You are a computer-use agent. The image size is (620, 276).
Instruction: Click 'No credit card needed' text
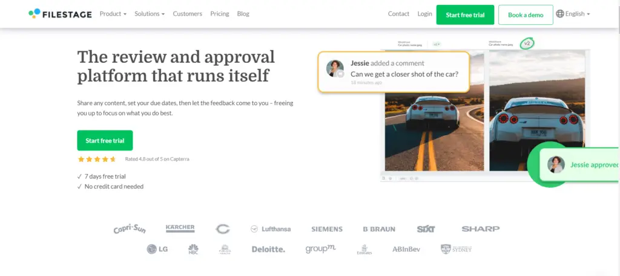tap(114, 187)
